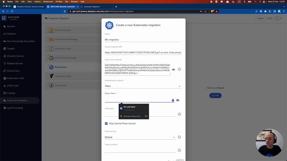The width and height of the screenshot is (287, 161).
Task: Open the Apple menu
Action: (4, 2)
